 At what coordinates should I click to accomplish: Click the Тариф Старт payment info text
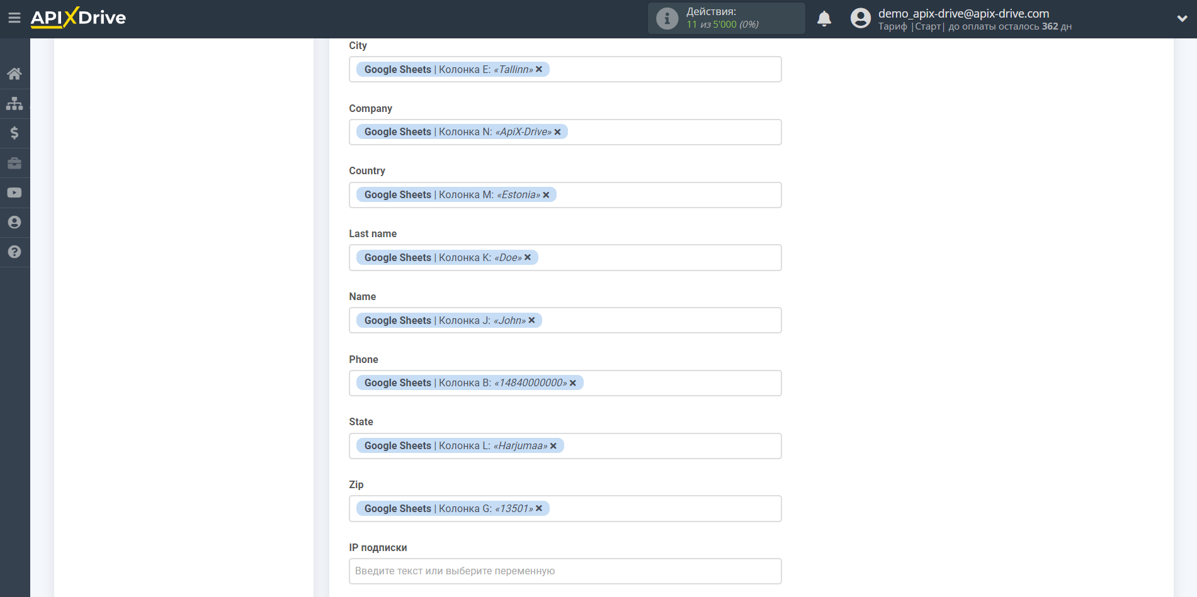975,26
